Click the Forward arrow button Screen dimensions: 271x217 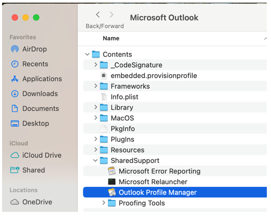click(x=112, y=15)
